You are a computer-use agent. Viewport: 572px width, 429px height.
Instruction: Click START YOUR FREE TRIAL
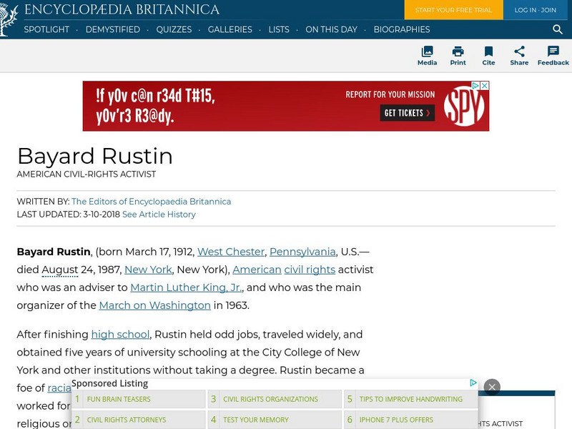point(453,11)
